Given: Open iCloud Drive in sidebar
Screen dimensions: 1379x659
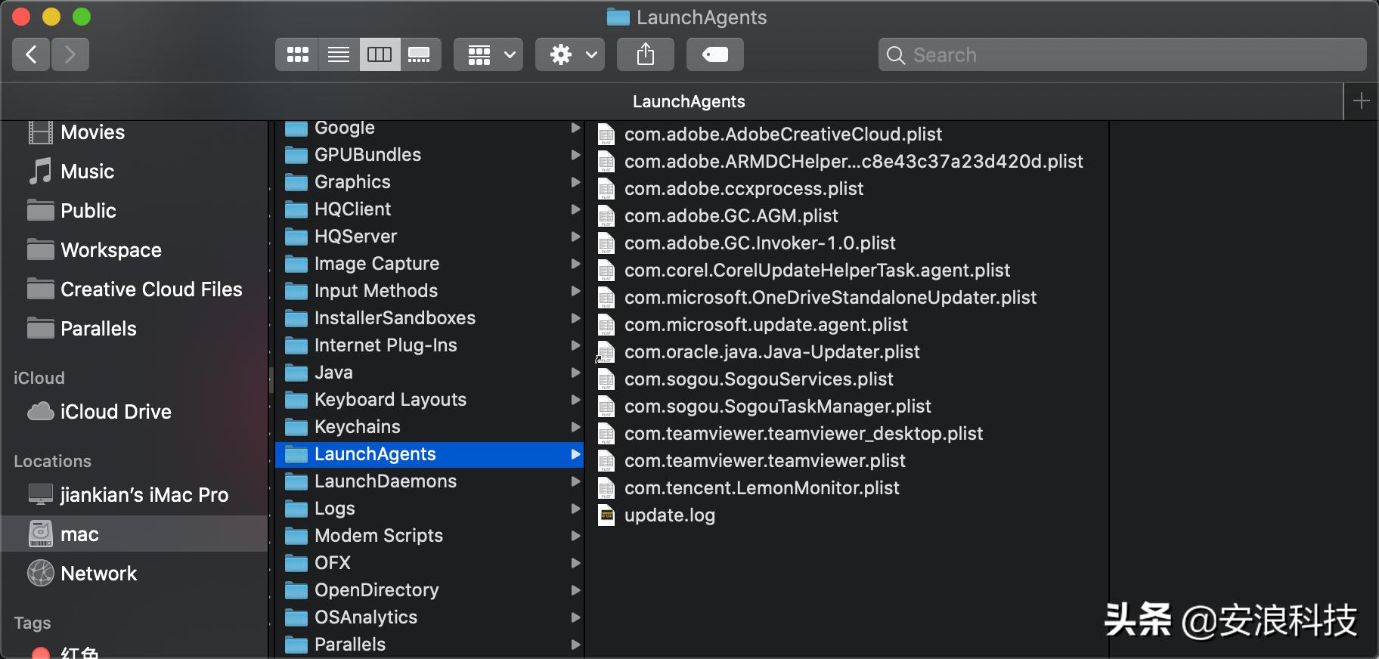Looking at the screenshot, I should 116,412.
